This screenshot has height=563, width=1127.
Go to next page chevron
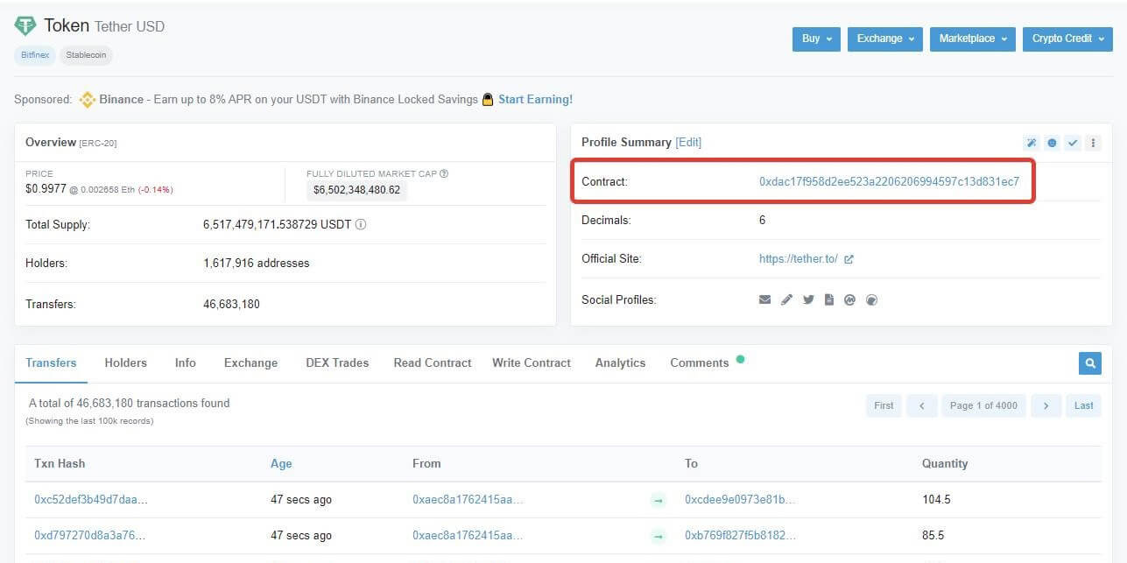coord(1046,405)
